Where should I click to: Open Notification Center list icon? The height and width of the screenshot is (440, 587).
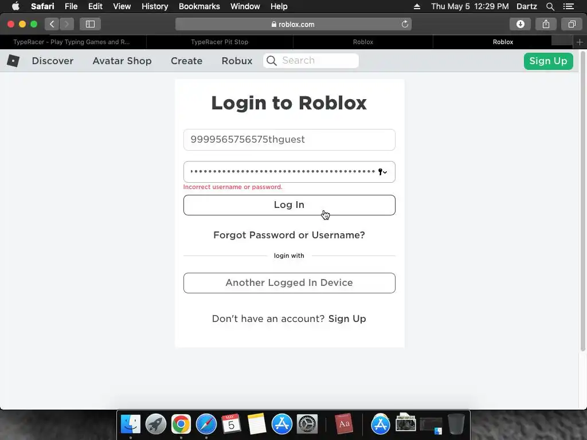[x=569, y=6]
